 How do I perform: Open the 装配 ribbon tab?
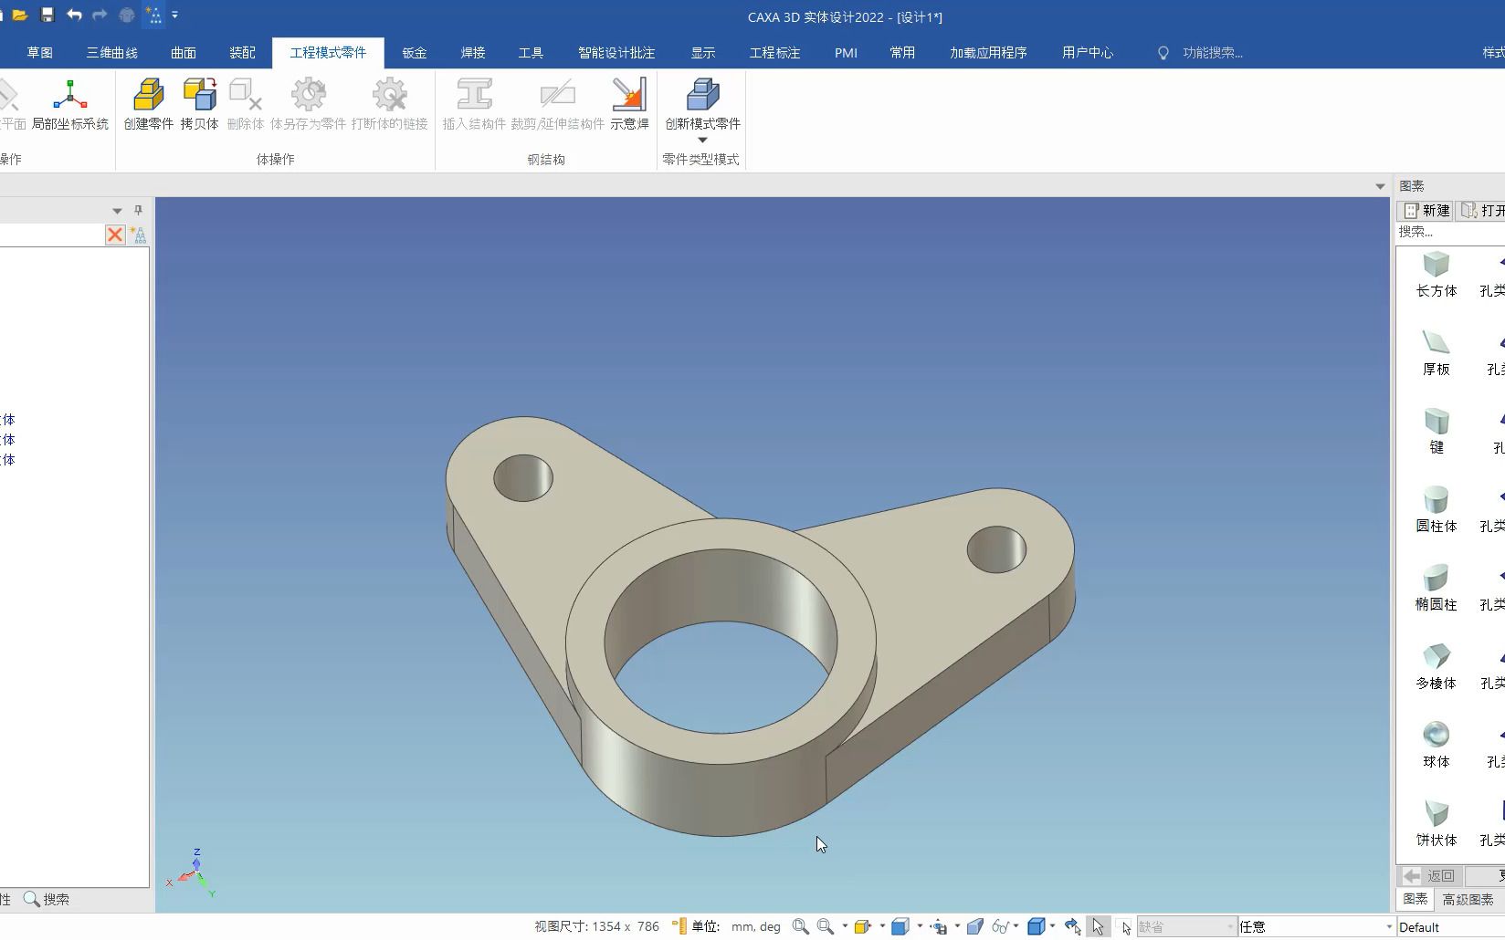[242, 53]
